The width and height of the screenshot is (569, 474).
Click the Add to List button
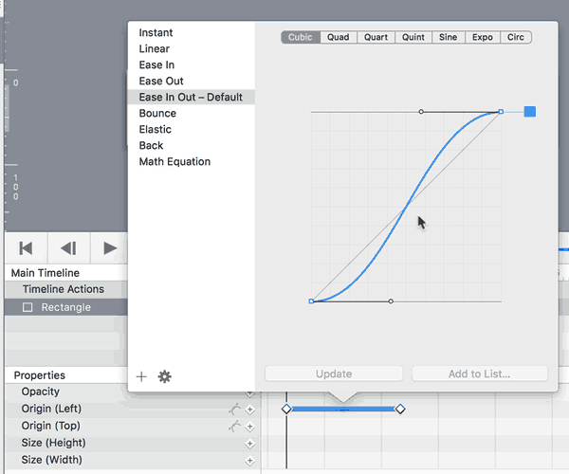pyautogui.click(x=478, y=374)
